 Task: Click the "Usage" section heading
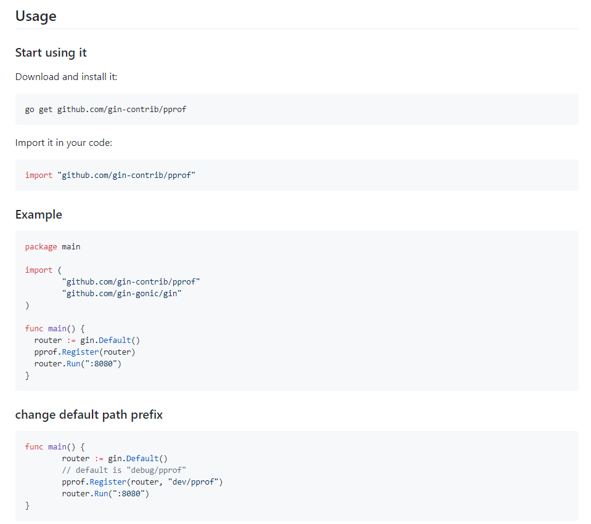(x=35, y=16)
